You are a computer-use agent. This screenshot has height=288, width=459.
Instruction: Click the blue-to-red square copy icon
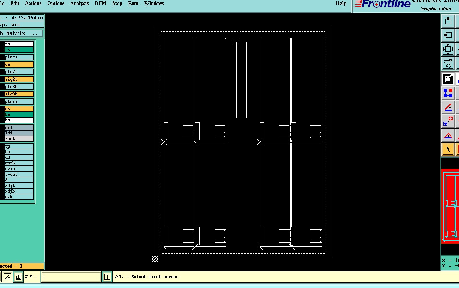click(448, 121)
